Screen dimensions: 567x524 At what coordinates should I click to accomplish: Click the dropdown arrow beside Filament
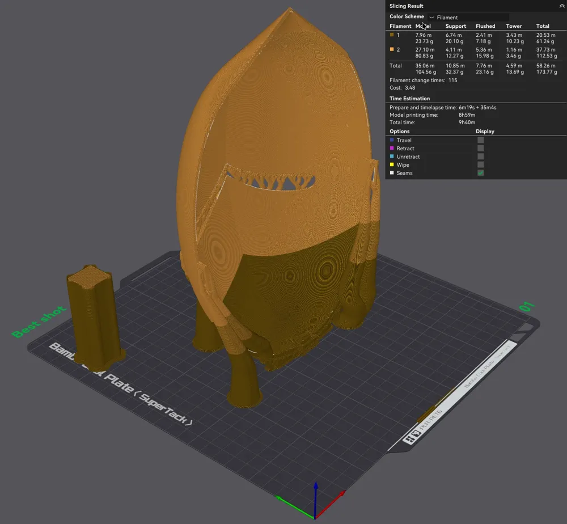coord(431,18)
